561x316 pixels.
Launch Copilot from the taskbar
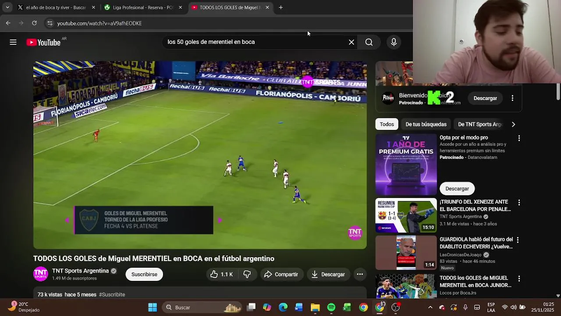click(267, 307)
